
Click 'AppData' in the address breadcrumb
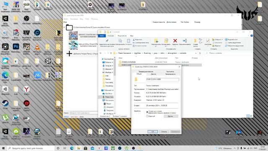coord(138,53)
